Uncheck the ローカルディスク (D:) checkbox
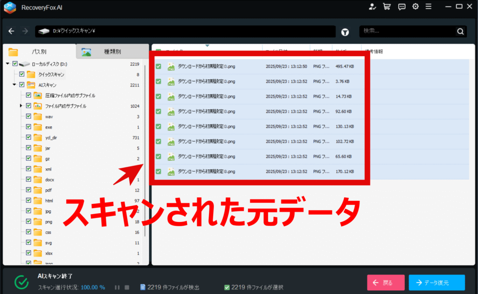 click(x=15, y=64)
